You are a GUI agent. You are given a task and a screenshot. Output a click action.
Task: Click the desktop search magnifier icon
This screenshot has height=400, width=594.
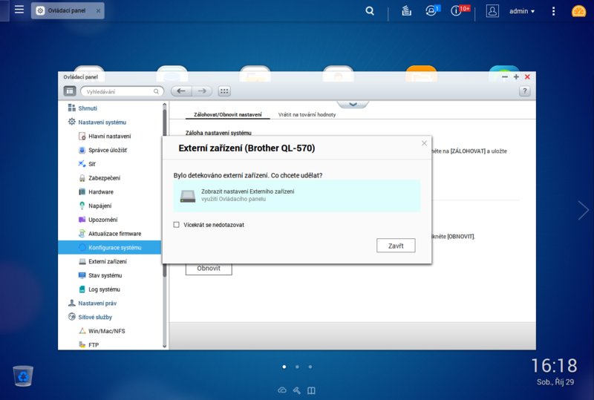370,11
